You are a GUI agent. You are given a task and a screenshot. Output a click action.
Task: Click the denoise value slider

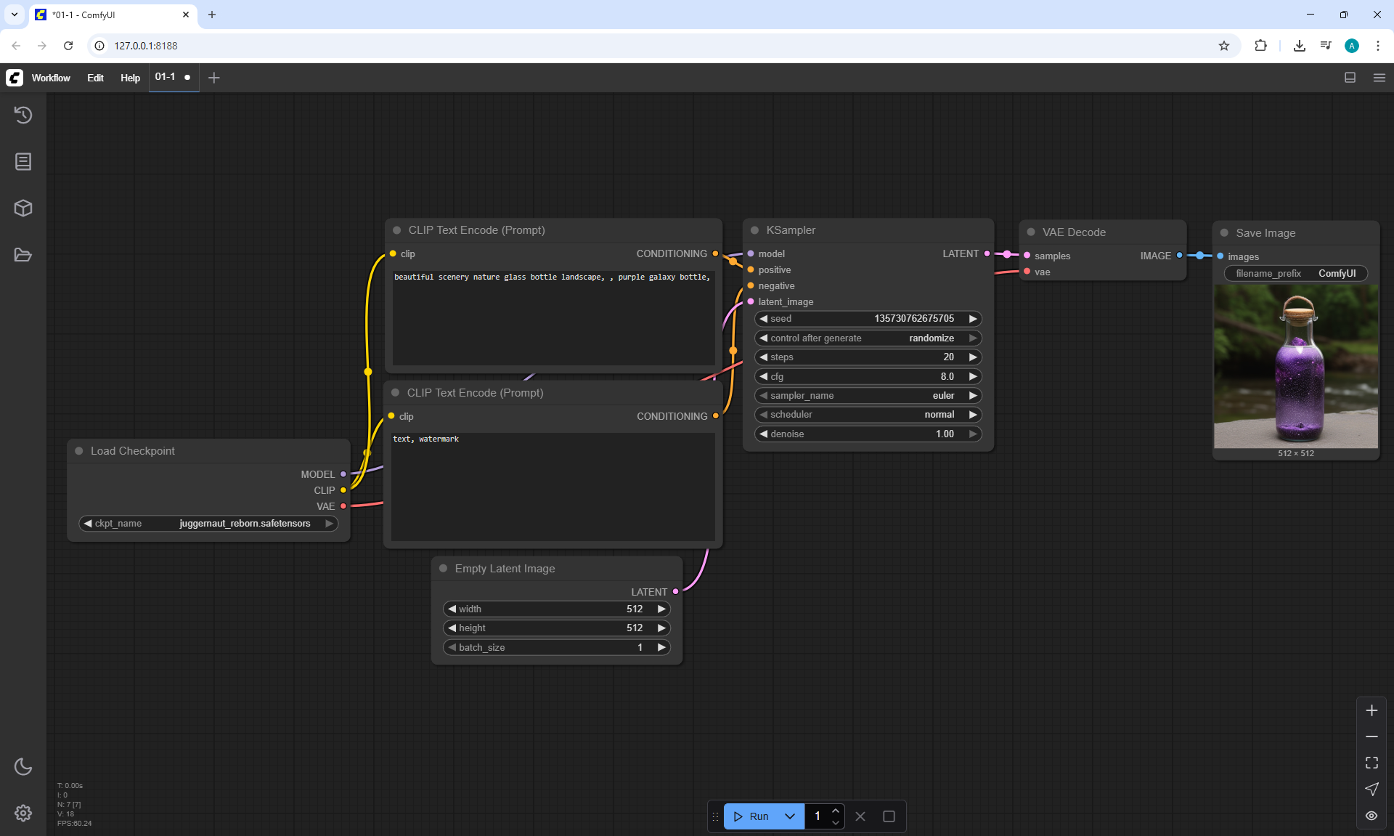pos(868,434)
